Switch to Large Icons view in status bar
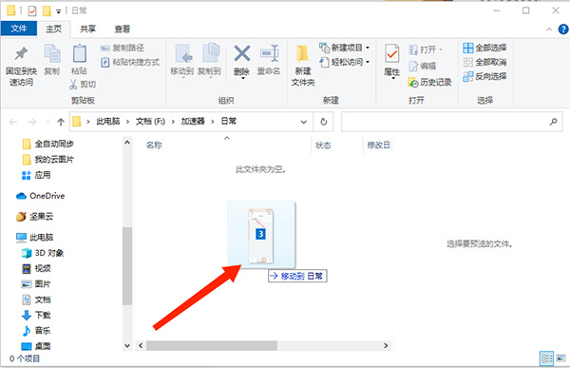 click(x=560, y=358)
